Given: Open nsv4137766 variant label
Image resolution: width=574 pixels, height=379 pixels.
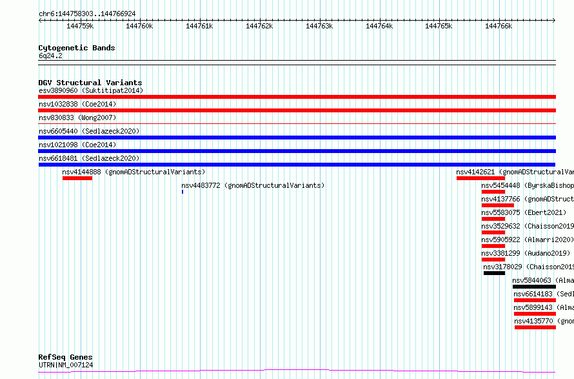Looking at the screenshot, I should (x=528, y=199).
